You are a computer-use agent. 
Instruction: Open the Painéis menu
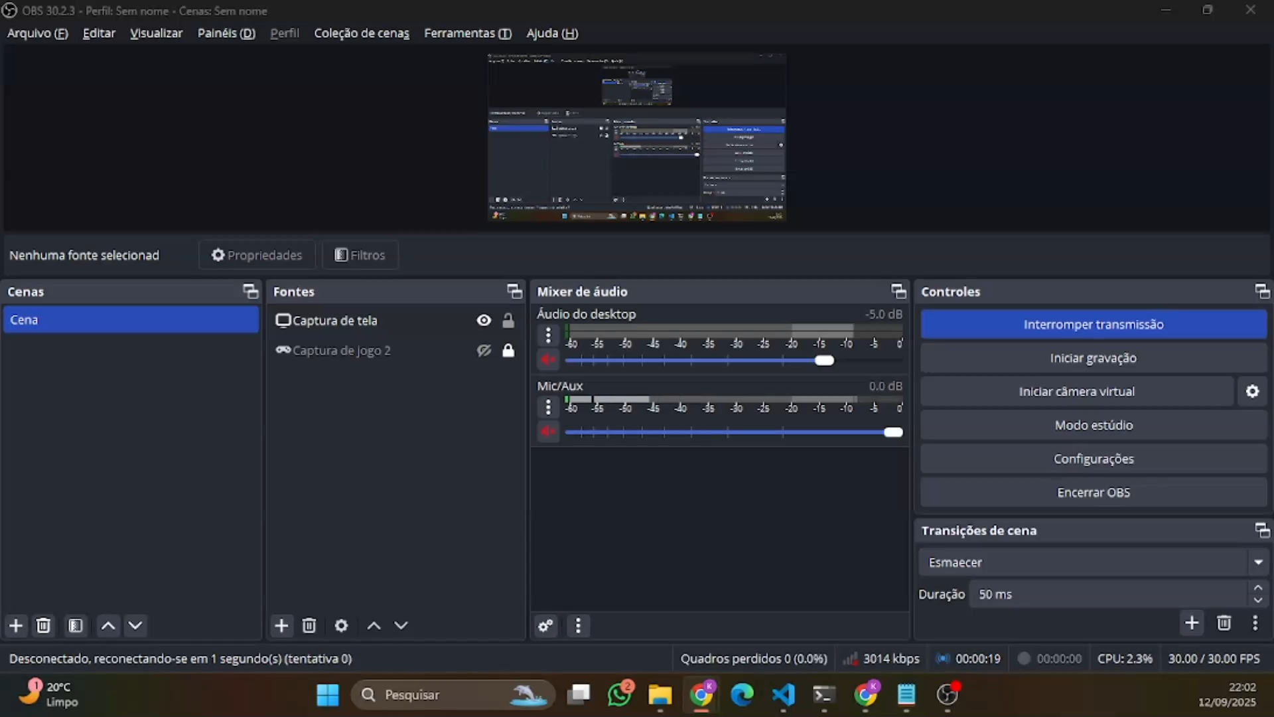pyautogui.click(x=226, y=33)
